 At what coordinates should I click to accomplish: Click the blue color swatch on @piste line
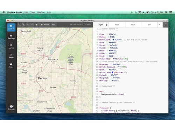tap(112, 72)
